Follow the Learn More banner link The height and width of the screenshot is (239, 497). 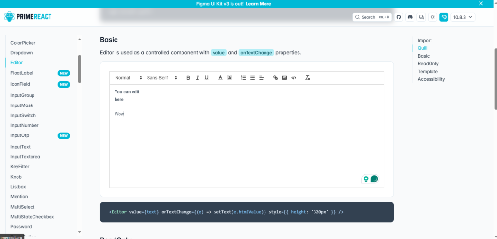click(258, 4)
